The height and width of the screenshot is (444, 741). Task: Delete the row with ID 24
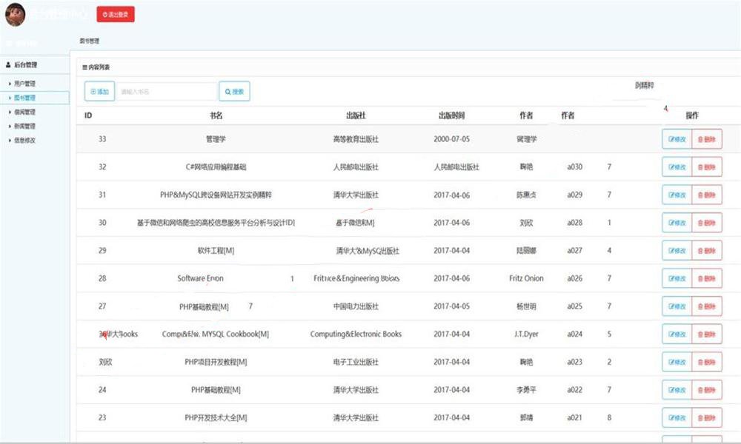tap(706, 390)
